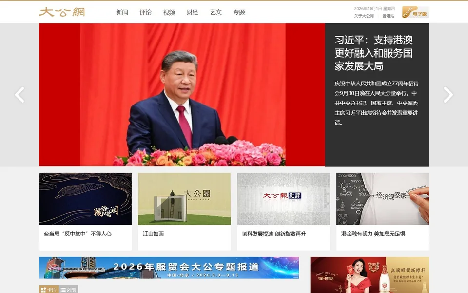Click the date text 2026年10月1日 星期四
This screenshot has width=468, height=293.
374,9
